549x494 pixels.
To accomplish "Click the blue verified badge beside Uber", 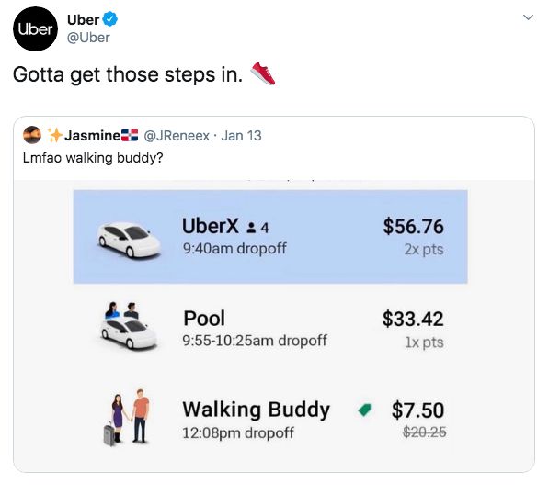I will 110,19.
